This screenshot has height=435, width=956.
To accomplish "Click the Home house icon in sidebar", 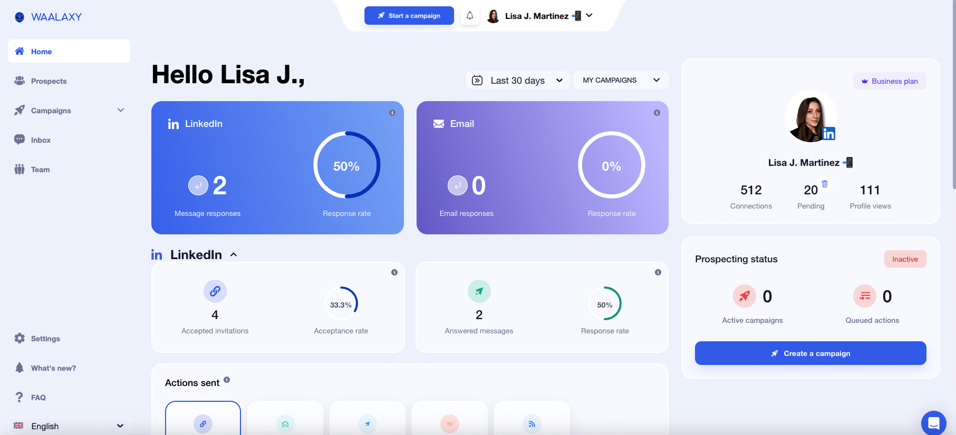I will click(20, 51).
